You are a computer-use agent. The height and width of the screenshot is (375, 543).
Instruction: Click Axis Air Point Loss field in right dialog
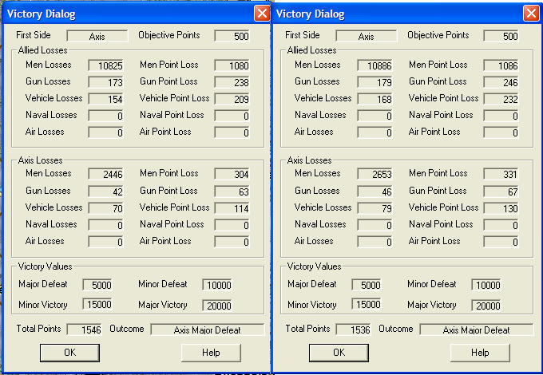tap(501, 242)
